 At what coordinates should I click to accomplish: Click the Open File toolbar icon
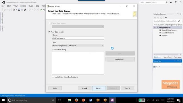tap(19, 10)
